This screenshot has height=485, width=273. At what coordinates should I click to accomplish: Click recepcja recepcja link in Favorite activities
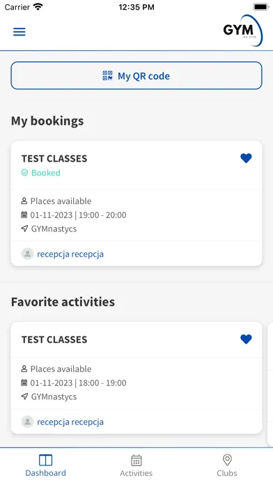[70, 422]
